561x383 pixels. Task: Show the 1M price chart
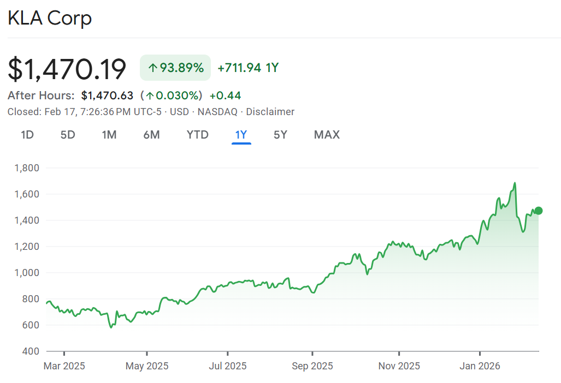[x=109, y=135]
